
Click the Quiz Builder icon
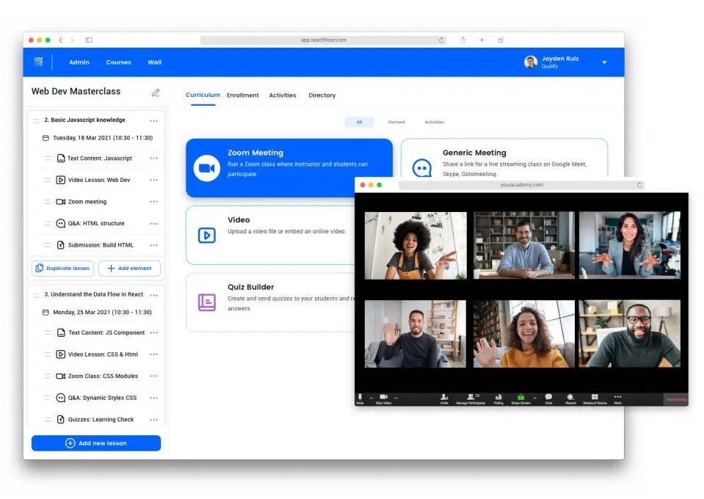(206, 302)
